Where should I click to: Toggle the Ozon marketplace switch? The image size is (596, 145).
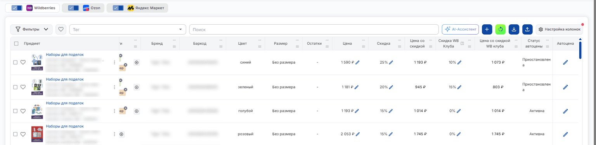tap(73, 8)
